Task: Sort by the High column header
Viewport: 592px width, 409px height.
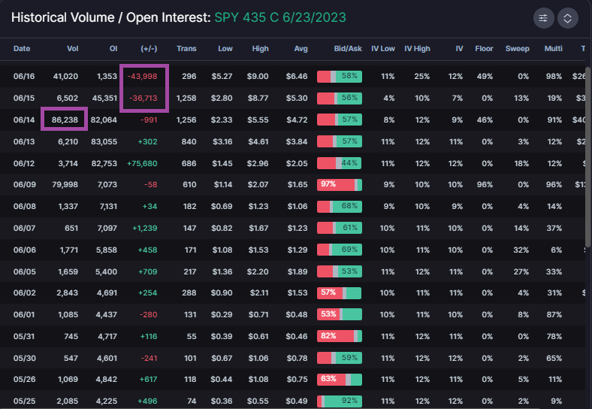Action: coord(260,49)
